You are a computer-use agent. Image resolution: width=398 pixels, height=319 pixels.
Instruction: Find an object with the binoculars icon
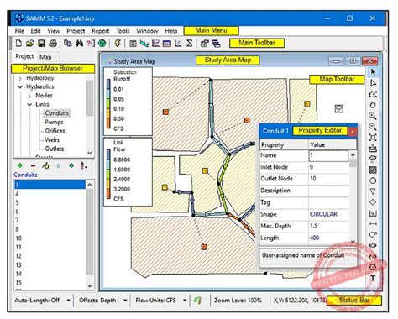coord(79,44)
